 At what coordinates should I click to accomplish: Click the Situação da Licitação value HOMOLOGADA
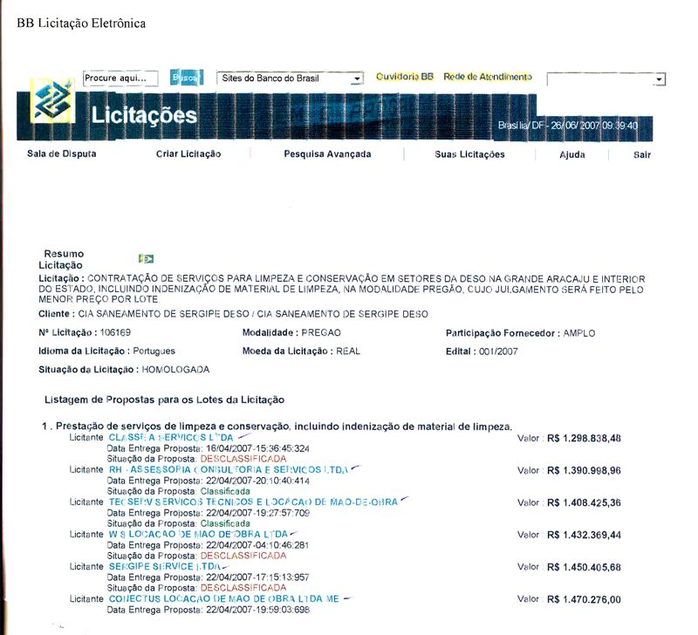175,370
